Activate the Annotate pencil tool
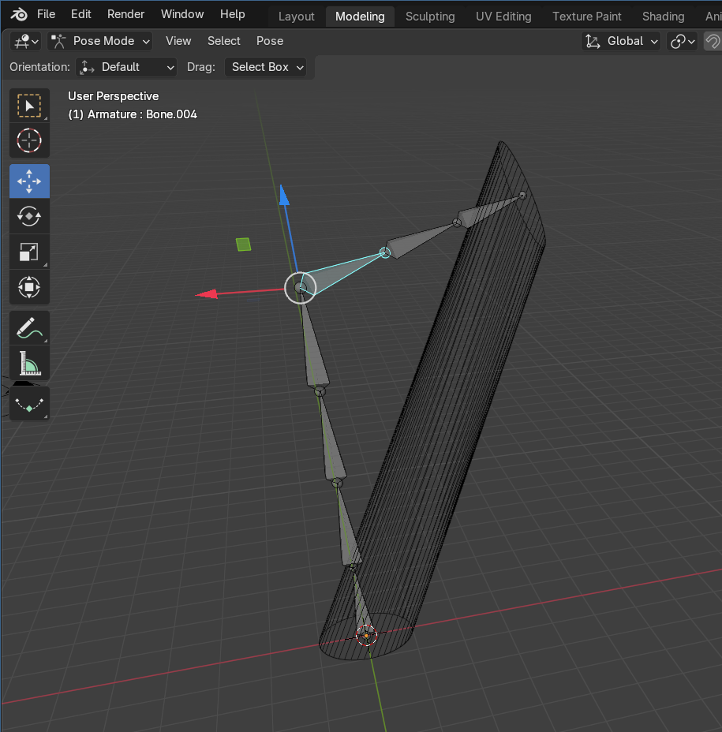The image size is (722, 732). (x=29, y=327)
